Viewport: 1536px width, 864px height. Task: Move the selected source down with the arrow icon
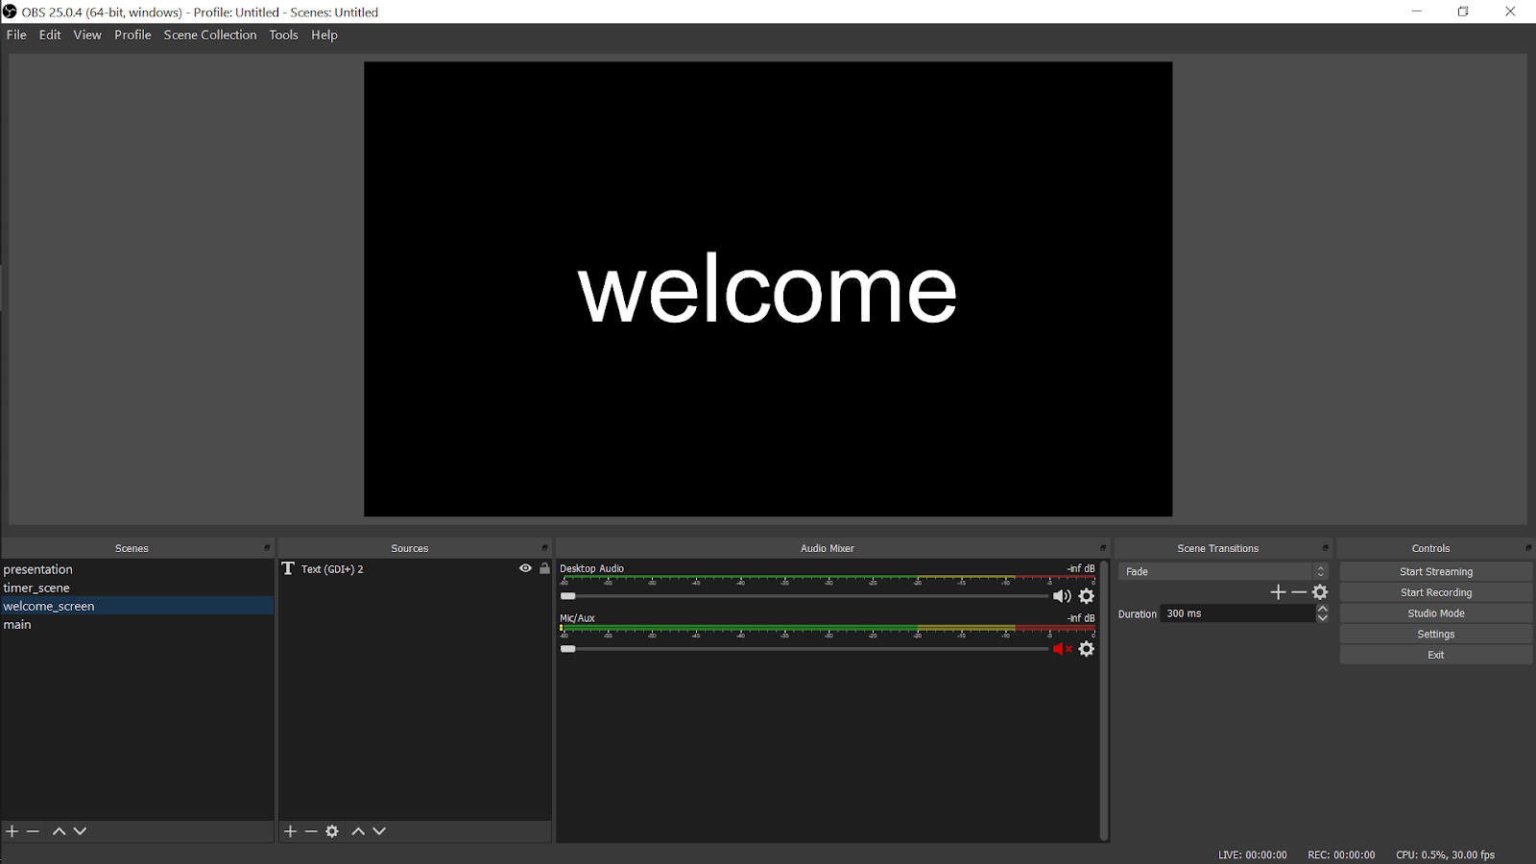pos(378,831)
